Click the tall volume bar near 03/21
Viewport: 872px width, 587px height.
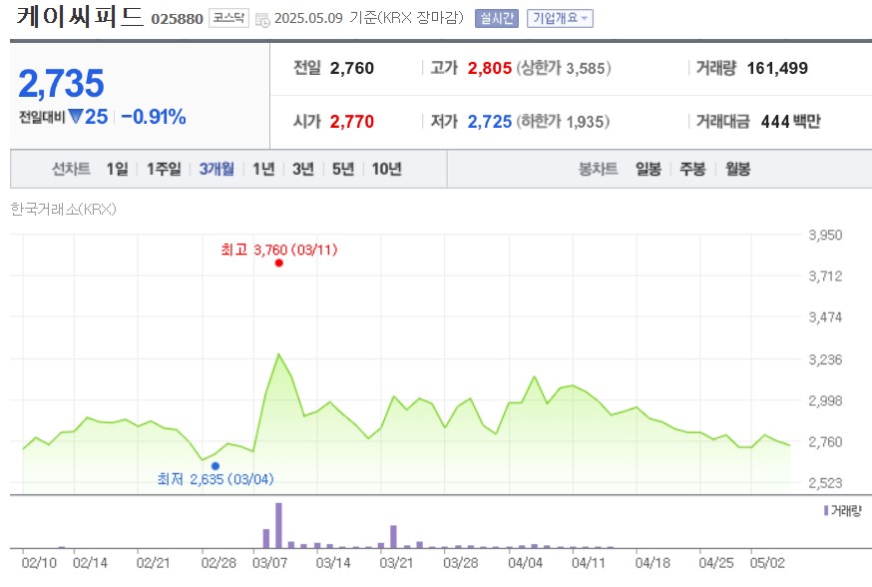pos(393,536)
